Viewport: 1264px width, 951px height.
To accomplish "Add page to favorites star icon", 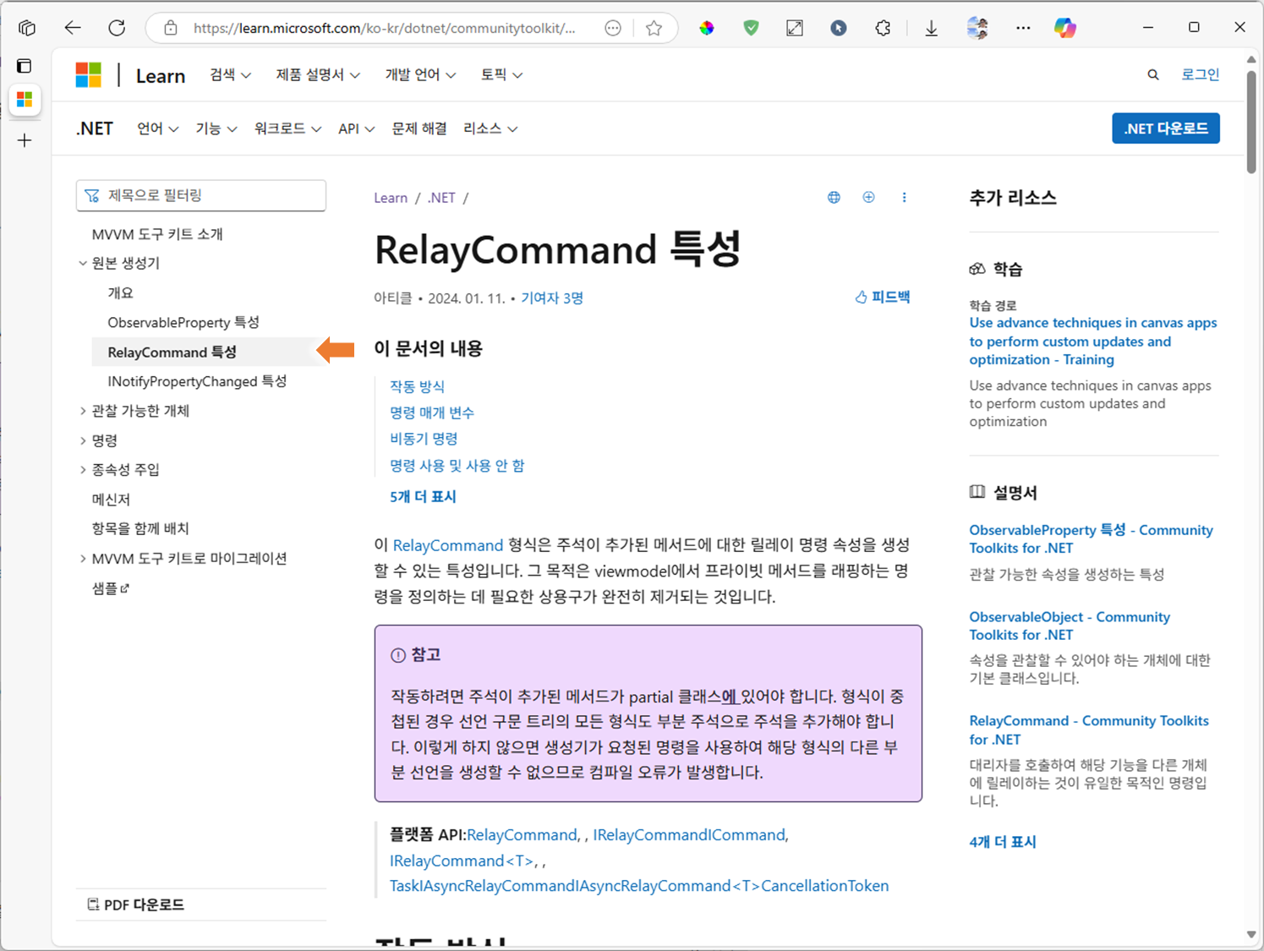I will tap(654, 28).
